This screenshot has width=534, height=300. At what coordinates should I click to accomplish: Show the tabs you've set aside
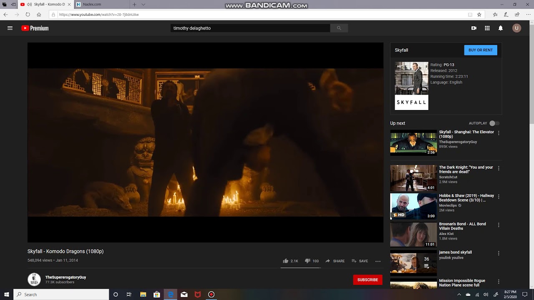5,5
